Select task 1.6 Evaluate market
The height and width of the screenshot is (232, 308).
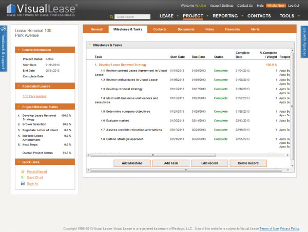114,121
